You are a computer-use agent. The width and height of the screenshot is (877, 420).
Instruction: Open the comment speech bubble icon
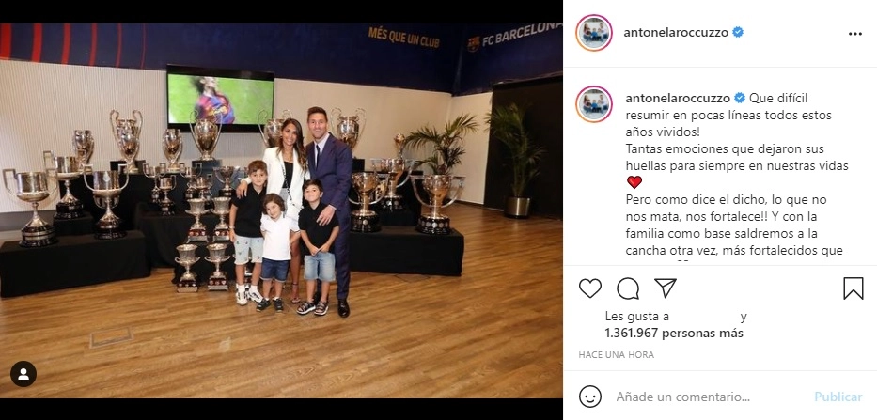pos(628,288)
